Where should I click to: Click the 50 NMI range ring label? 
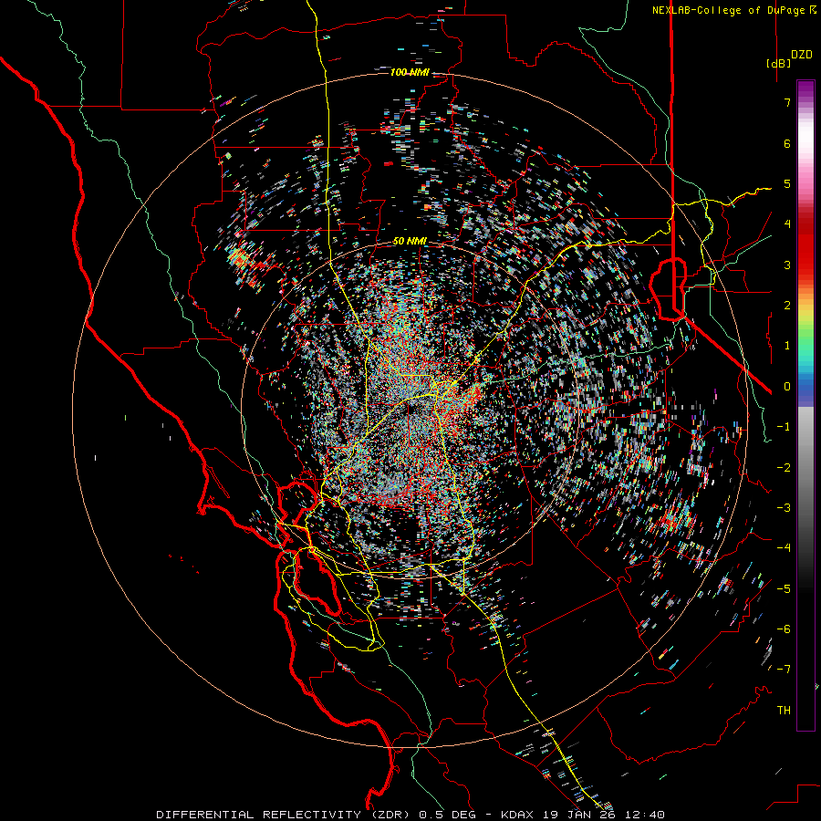point(410,242)
